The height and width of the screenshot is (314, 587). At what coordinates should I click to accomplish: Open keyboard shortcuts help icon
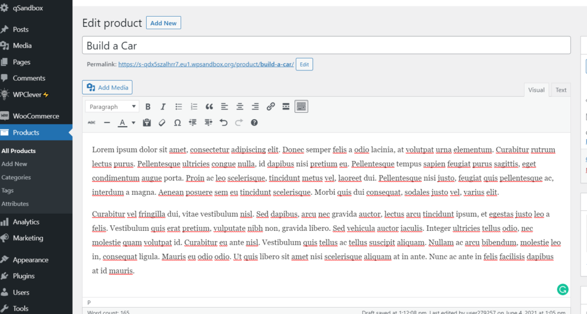click(x=254, y=123)
